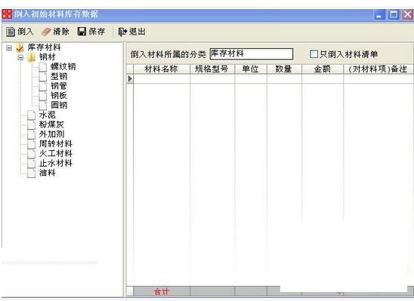Click the 退出 exit door icon

[x=122, y=32]
